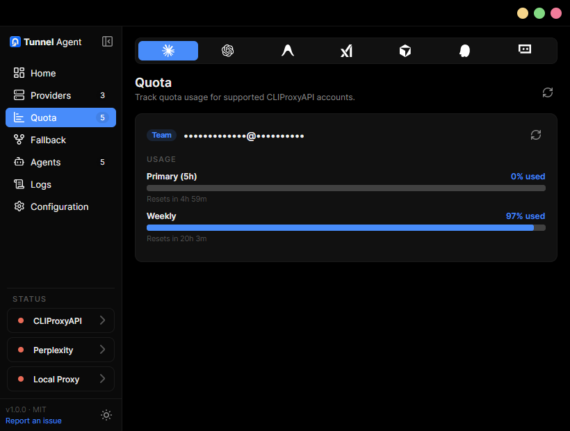Open the lambda-shaped provider tab
Image resolution: width=570 pixels, height=431 pixels.
[287, 51]
